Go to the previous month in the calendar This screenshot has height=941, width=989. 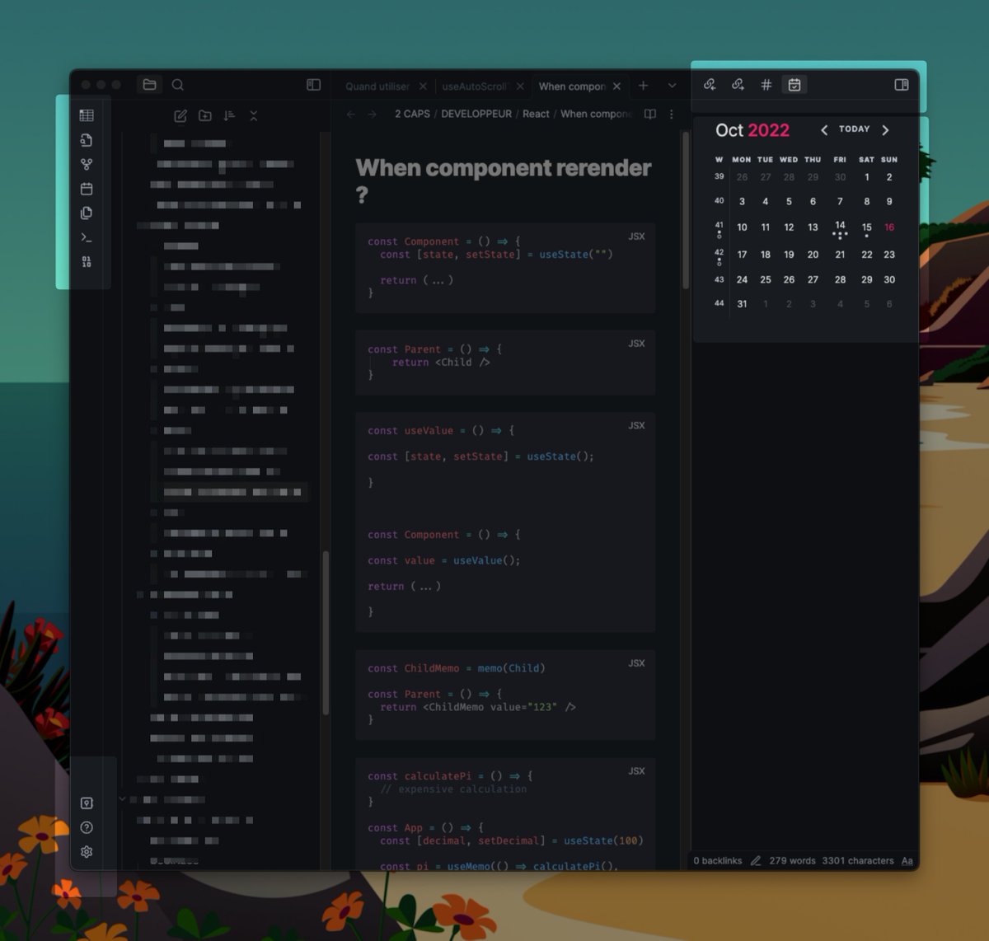pos(824,129)
